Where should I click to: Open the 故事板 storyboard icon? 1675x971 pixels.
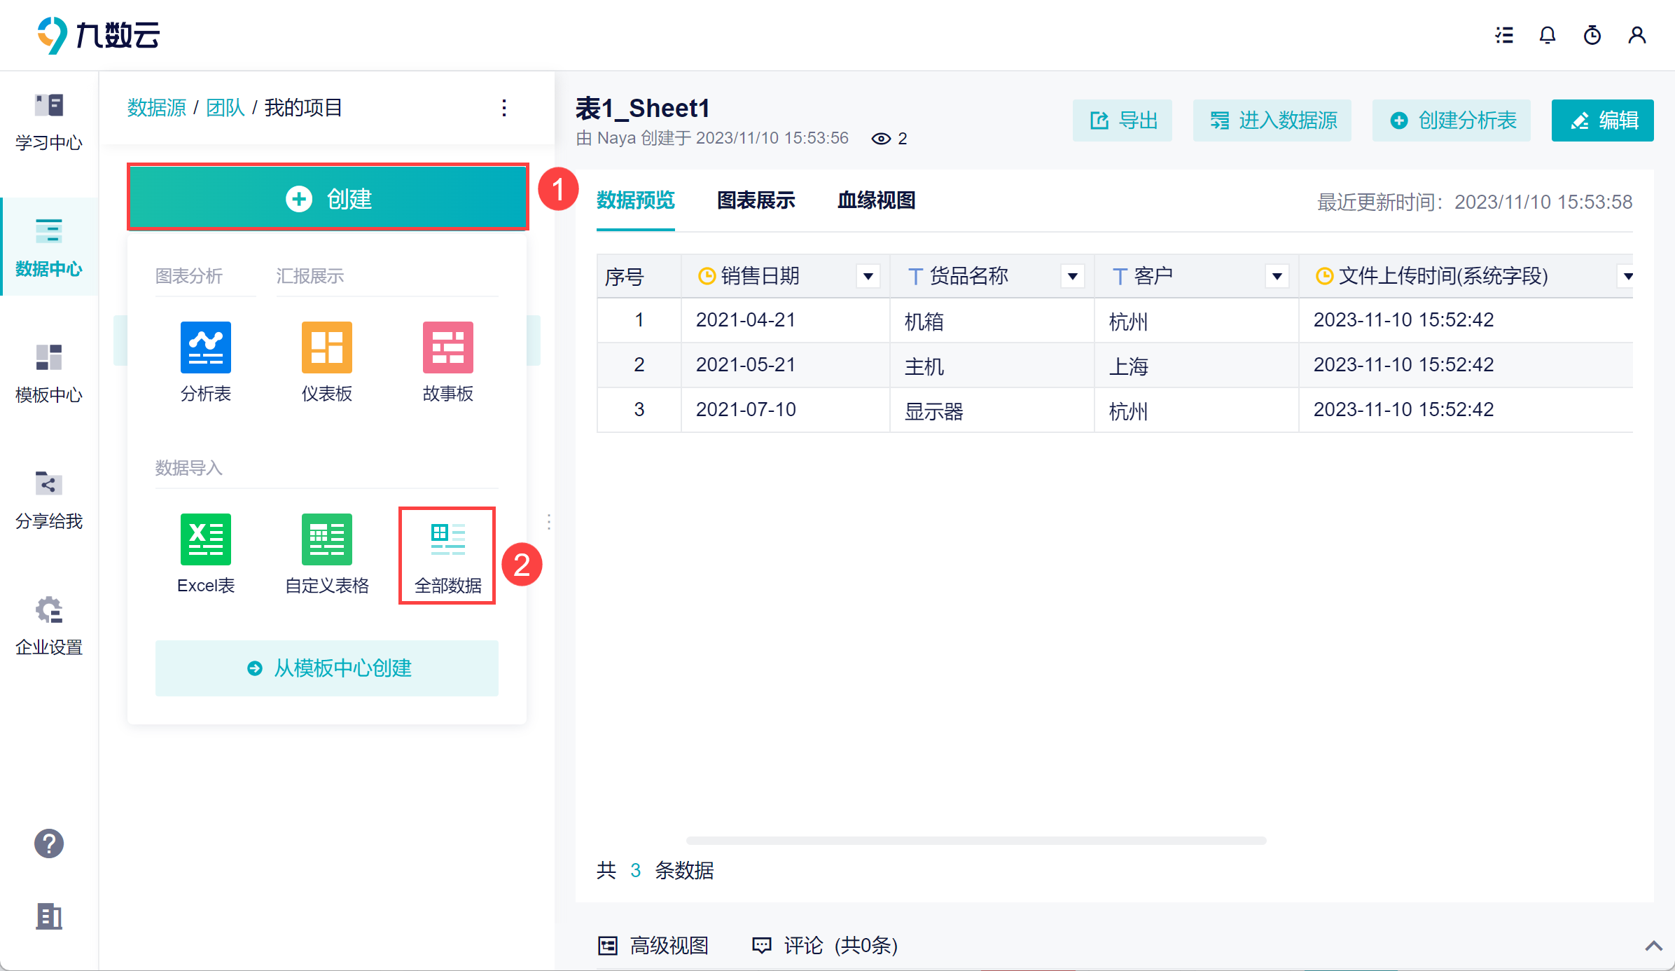click(x=447, y=347)
